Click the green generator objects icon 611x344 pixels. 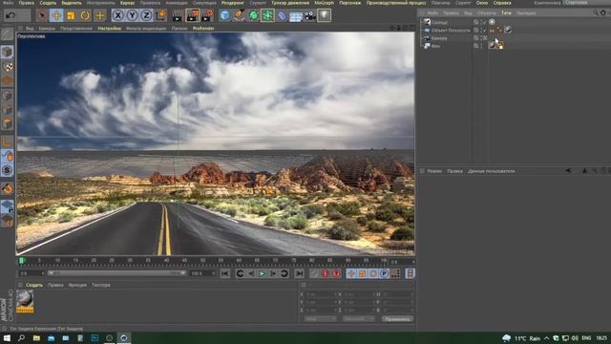(253, 15)
